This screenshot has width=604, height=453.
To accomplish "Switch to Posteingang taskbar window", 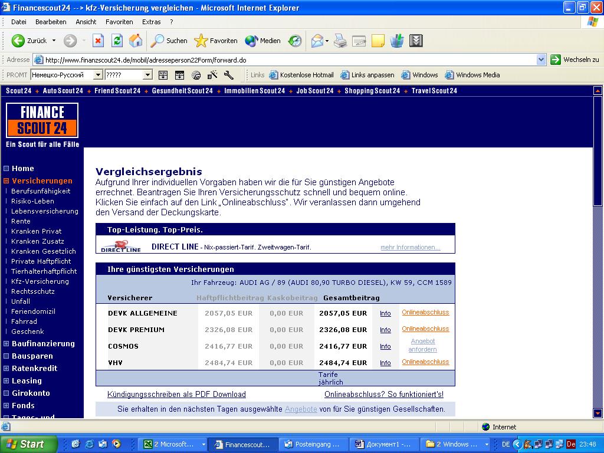I will (x=313, y=444).
